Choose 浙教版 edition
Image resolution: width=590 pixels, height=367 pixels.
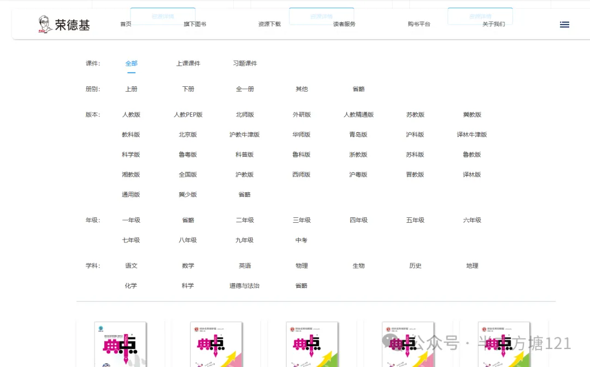click(358, 155)
